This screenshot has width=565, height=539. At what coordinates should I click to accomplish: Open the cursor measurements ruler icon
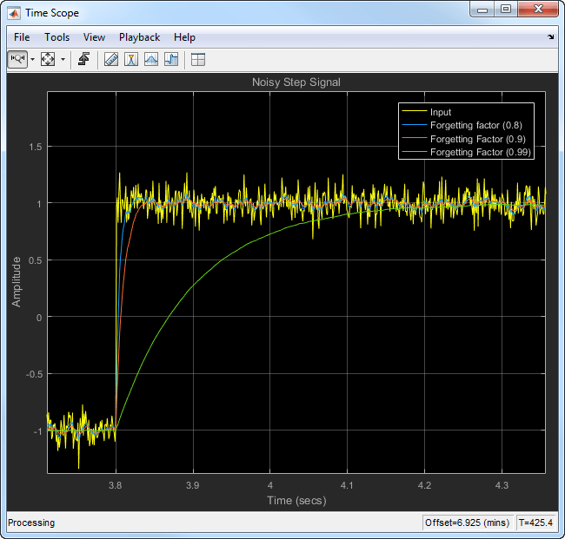111,59
